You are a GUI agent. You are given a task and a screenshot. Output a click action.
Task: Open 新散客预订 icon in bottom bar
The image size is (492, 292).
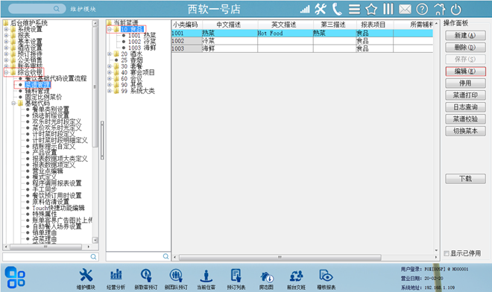[146, 276]
